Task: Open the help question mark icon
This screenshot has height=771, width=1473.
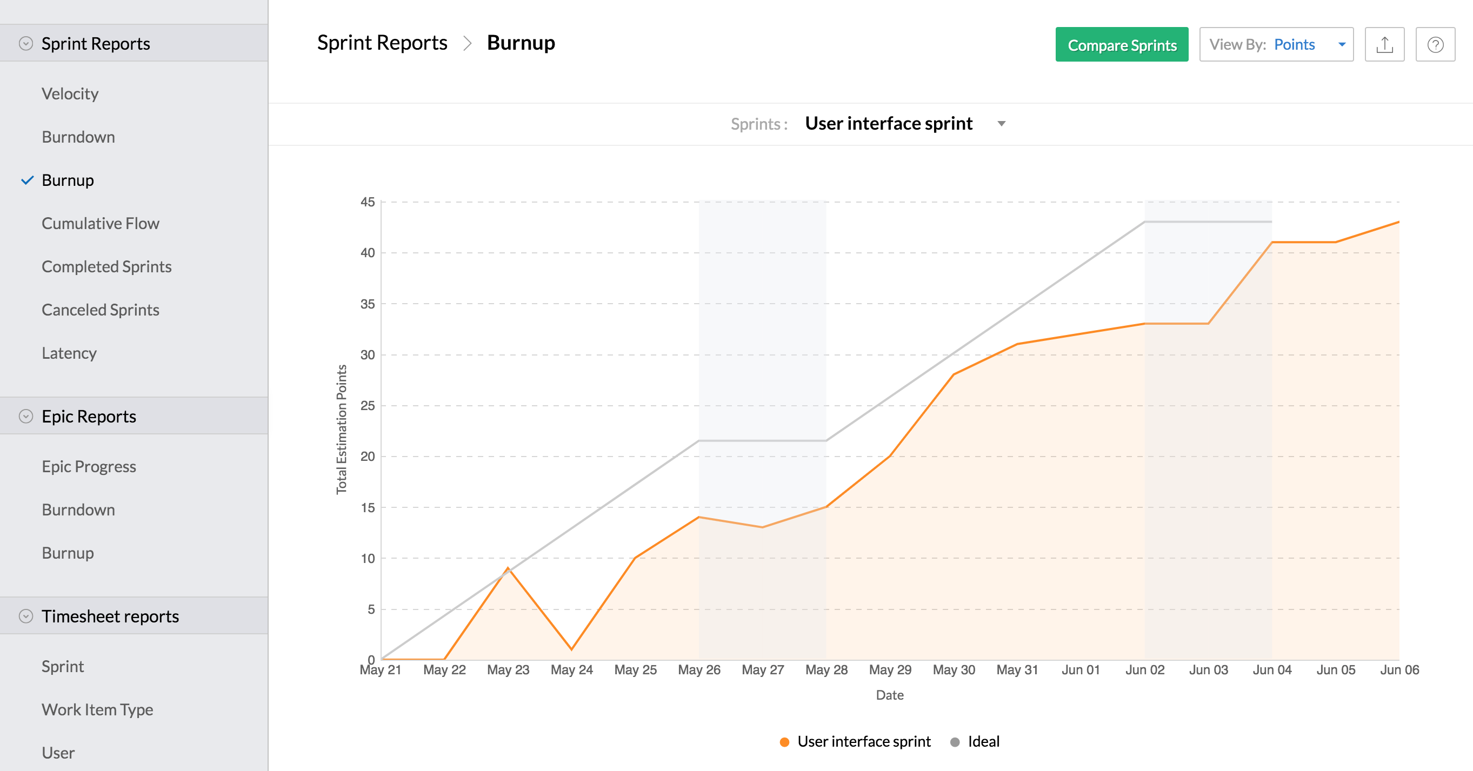Action: 1435,45
